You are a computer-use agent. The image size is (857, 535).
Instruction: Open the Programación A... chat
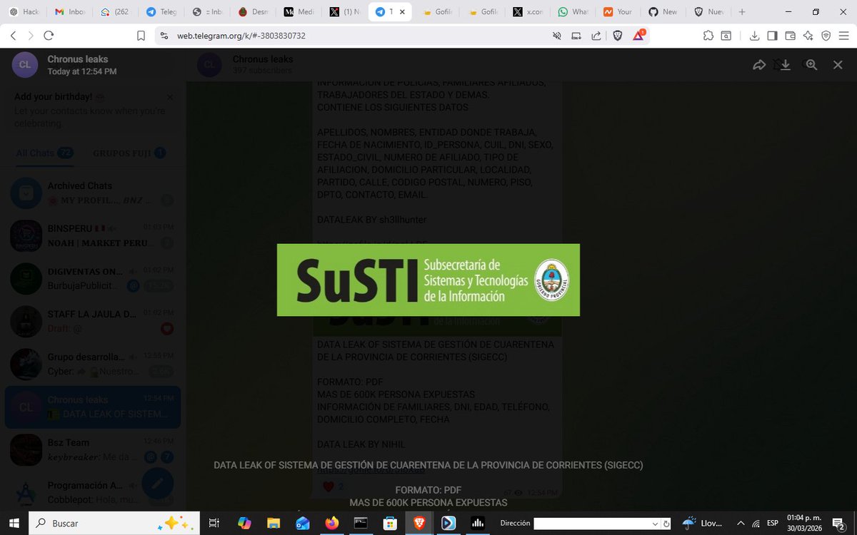click(93, 492)
